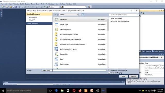
Task: Click the Save toolbar icon
Action: pos(14,7)
